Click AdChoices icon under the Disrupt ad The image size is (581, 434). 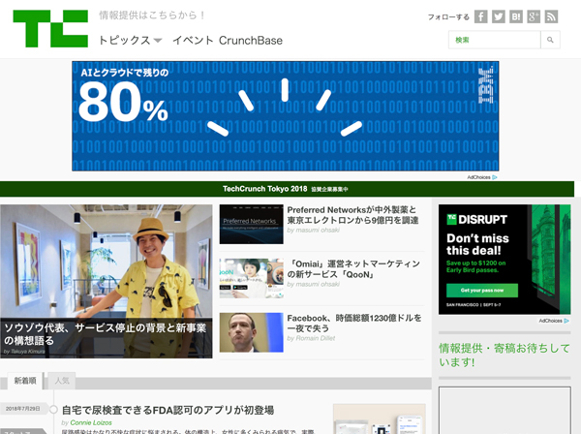[566, 321]
